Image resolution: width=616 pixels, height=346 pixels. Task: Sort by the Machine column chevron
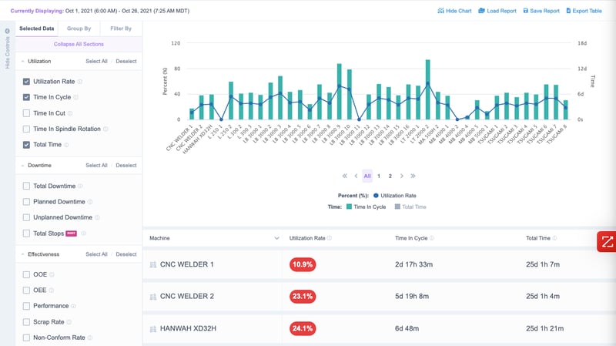tap(276, 238)
